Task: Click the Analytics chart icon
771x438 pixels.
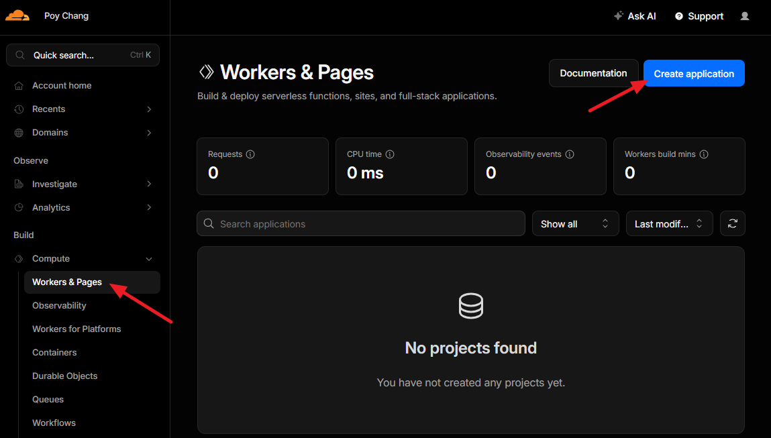Action: pos(19,207)
